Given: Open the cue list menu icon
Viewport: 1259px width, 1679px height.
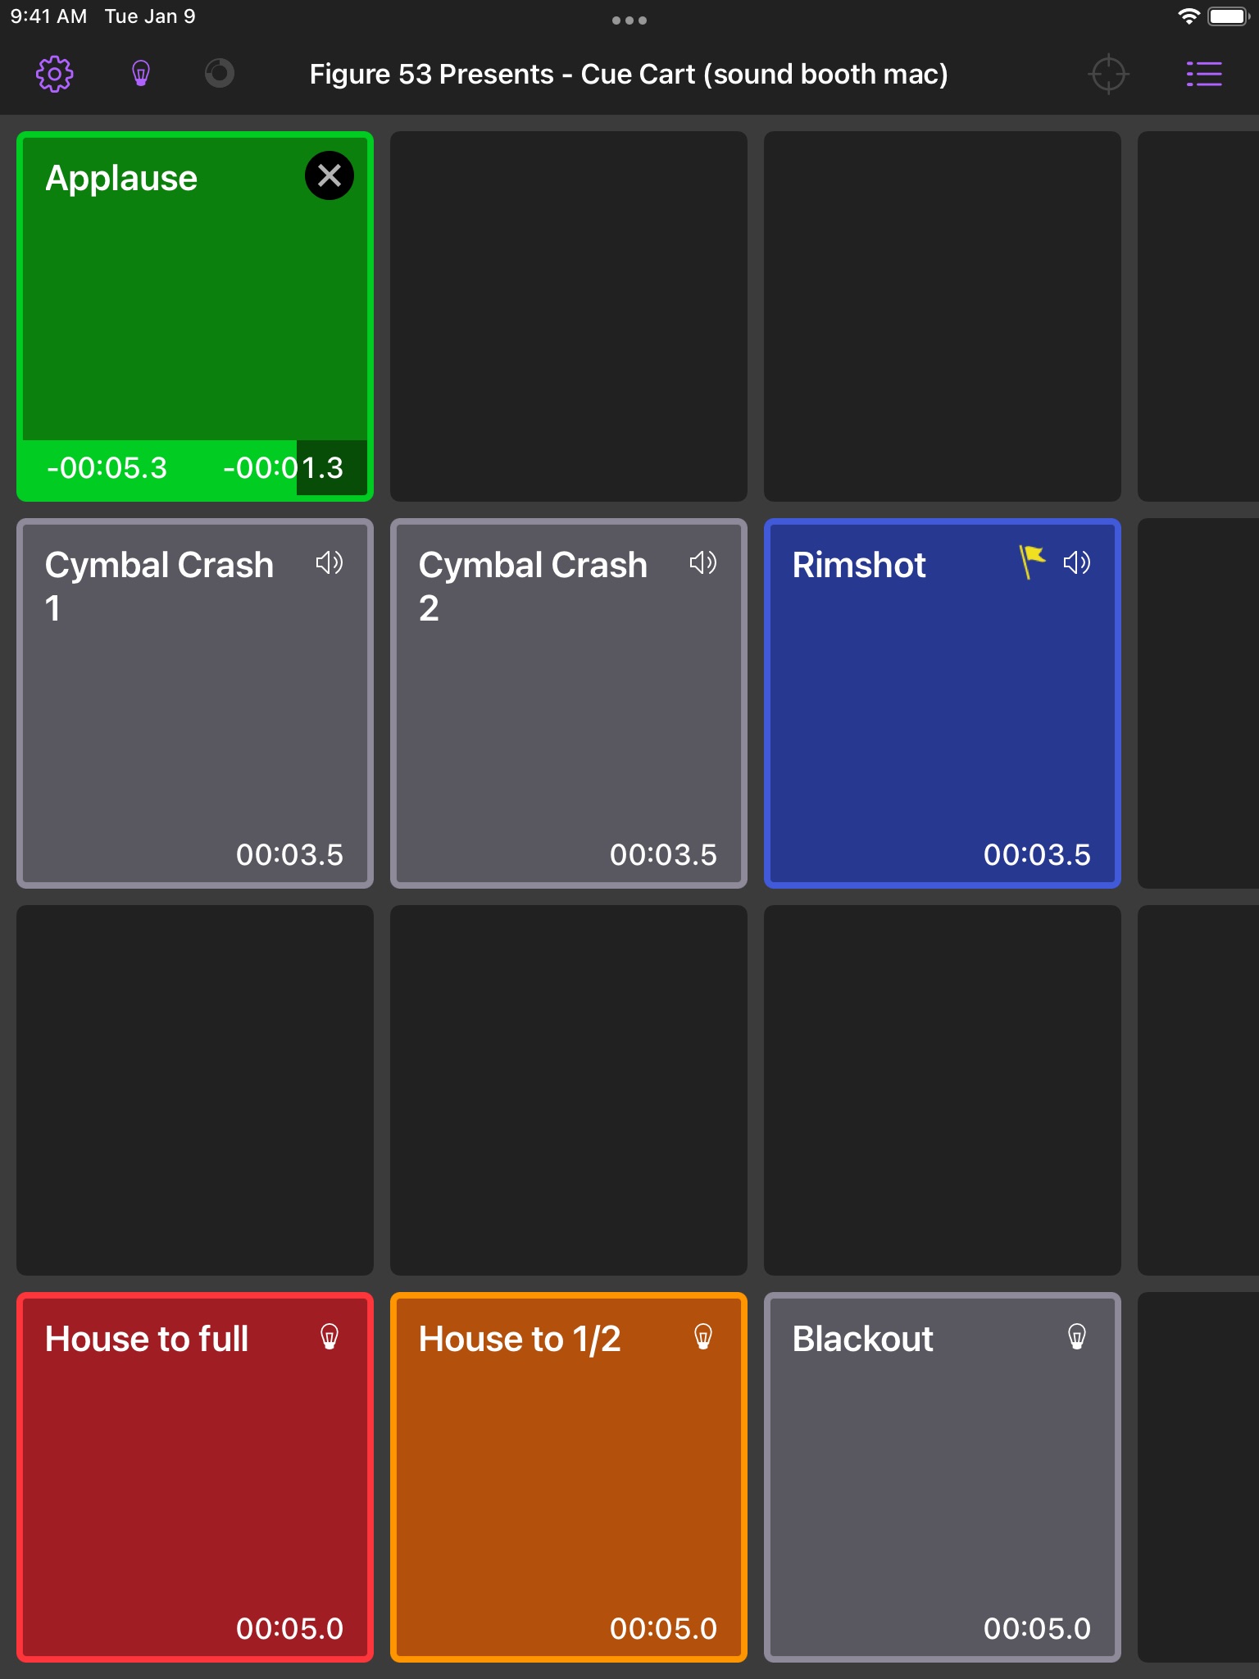Looking at the screenshot, I should coord(1204,74).
